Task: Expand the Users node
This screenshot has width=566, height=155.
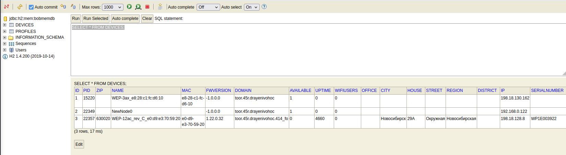Action: click(4, 50)
